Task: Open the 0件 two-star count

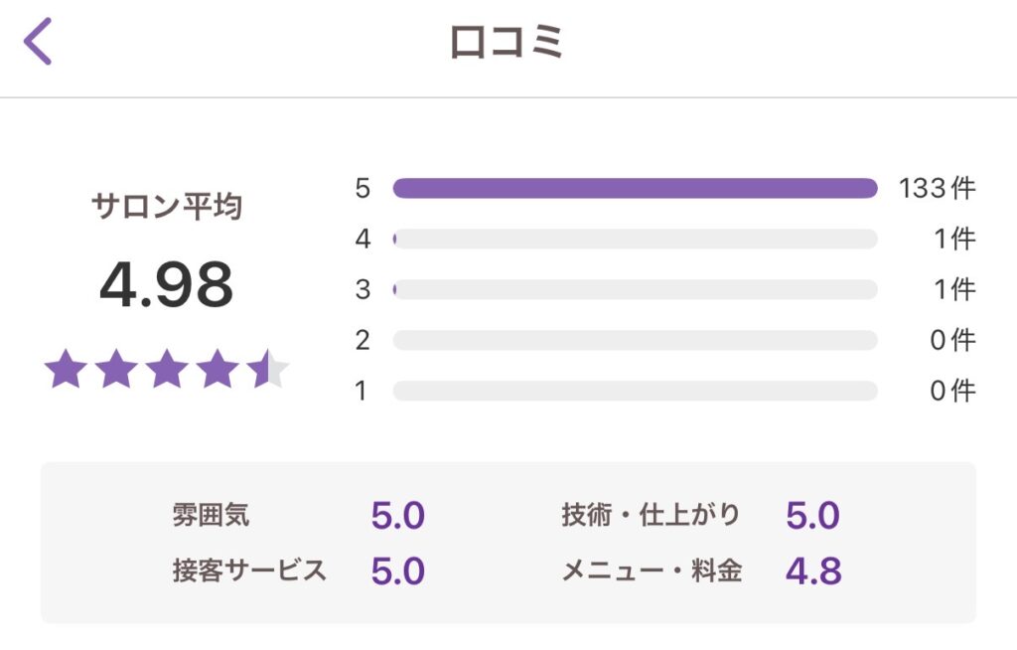Action: click(x=952, y=340)
